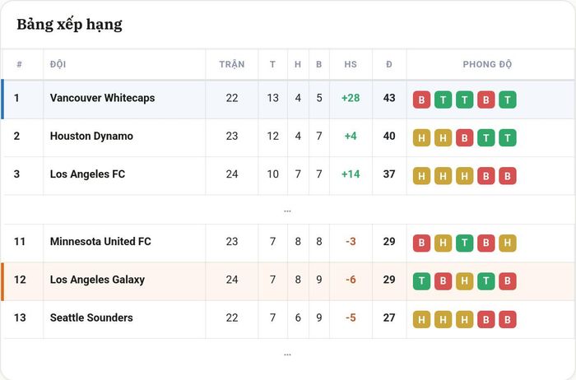Click Los Angeles FC's last red B badge
The height and width of the screenshot is (380, 576).
508,176
